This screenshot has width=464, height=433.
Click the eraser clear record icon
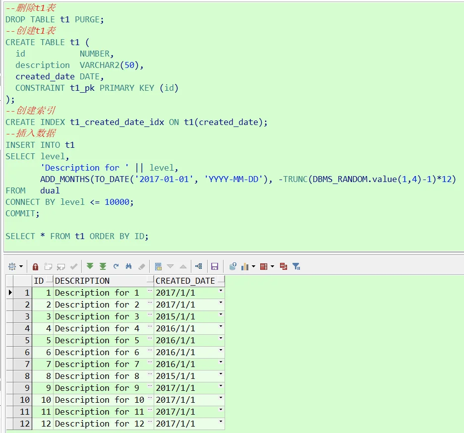coord(142,266)
